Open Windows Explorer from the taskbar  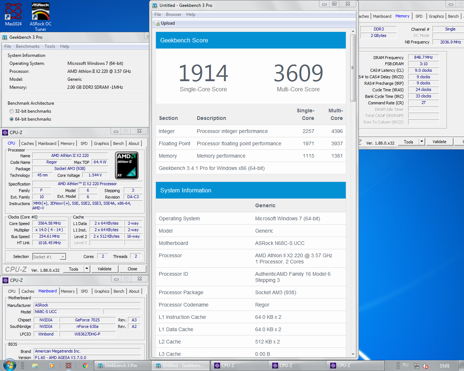click(35, 366)
